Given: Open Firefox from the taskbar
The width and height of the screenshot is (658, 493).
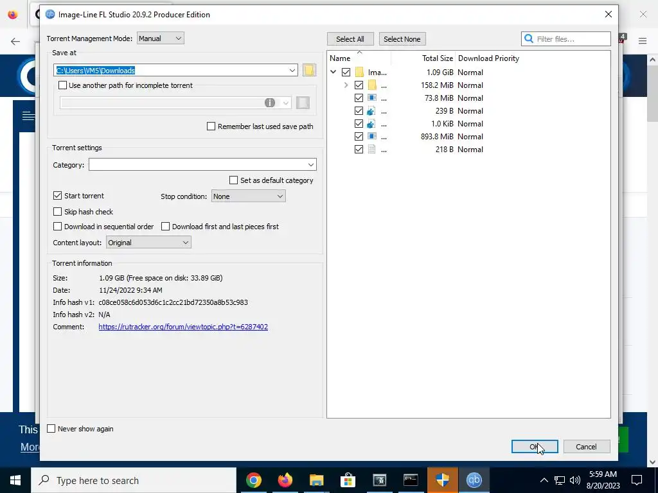Looking at the screenshot, I should (285, 480).
